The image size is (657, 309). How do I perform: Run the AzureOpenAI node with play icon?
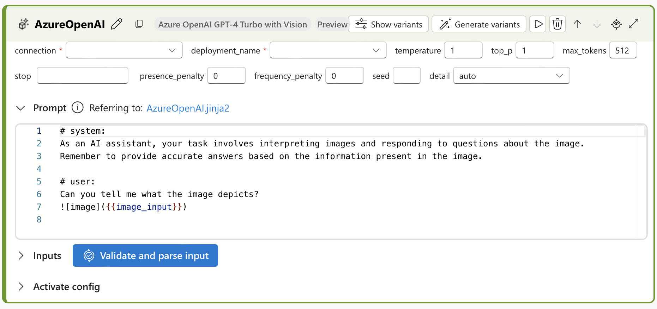tap(538, 24)
